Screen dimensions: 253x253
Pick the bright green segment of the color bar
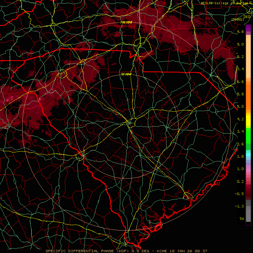point(248,135)
